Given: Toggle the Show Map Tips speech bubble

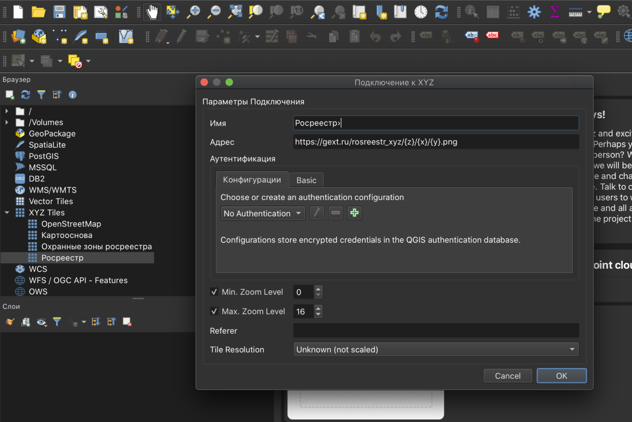Looking at the screenshot, I should click(x=604, y=12).
